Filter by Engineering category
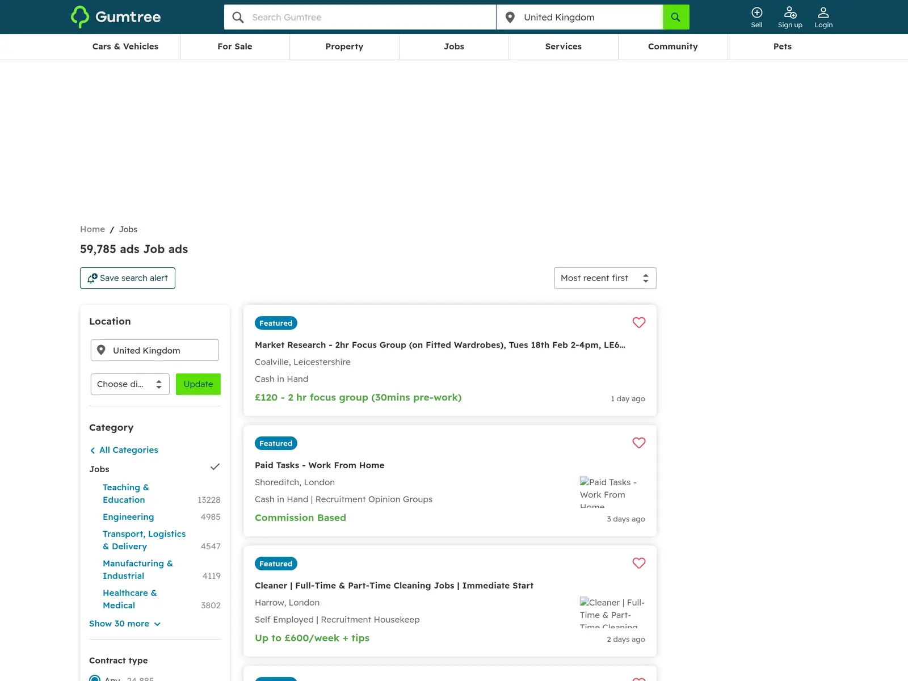 [x=128, y=517]
